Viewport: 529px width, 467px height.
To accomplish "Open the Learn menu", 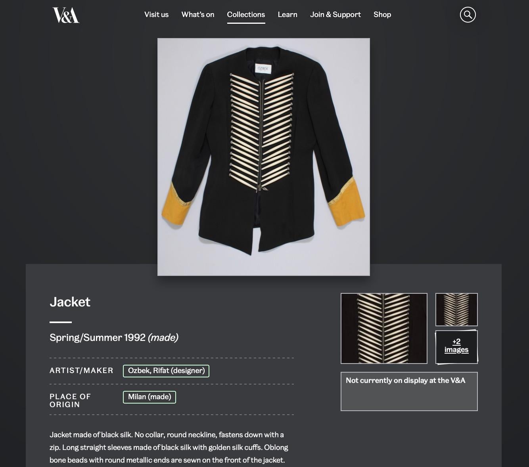I will pos(287,15).
